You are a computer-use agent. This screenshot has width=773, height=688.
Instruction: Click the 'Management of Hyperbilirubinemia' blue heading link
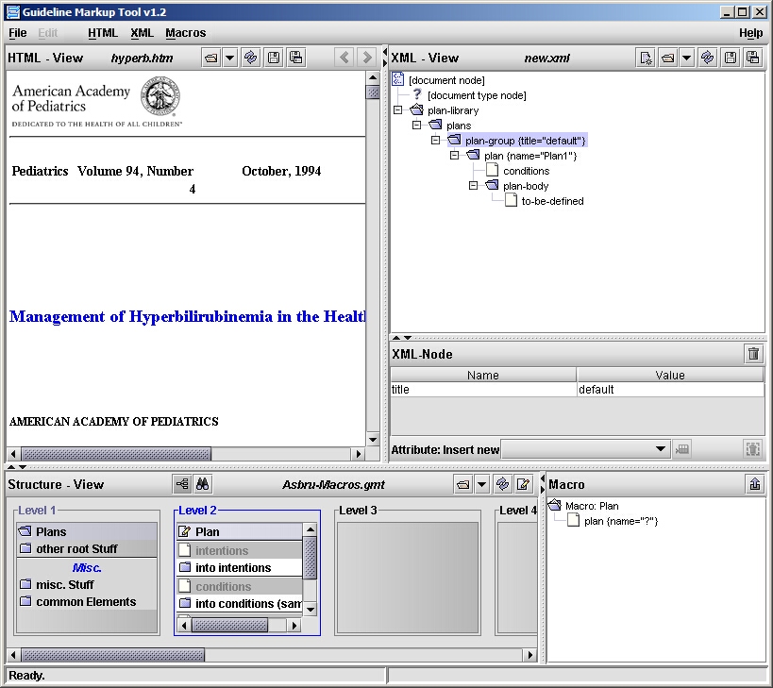(x=187, y=316)
